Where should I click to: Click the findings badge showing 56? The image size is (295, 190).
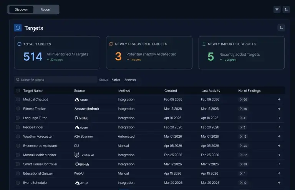tap(243, 108)
